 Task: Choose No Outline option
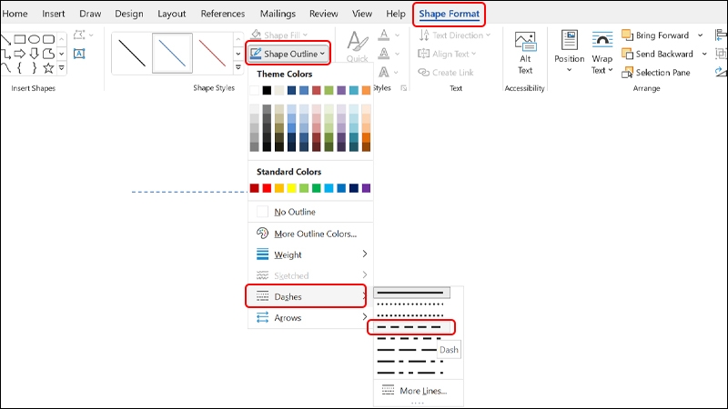pos(310,212)
